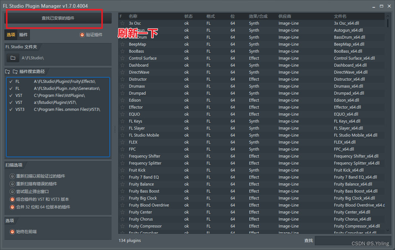Sort by 效果/合成 column header

tap(258, 16)
